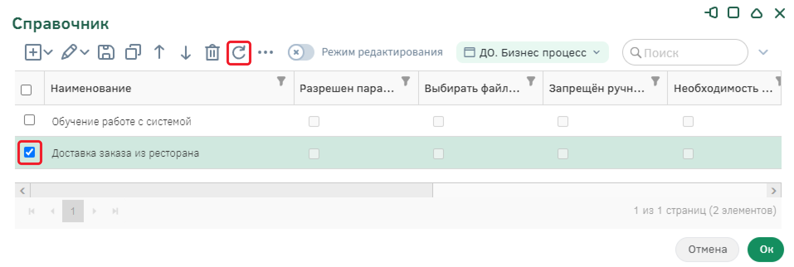Refresh the list with the reload icon
Image resolution: width=794 pixels, height=267 pixels.
tap(239, 53)
